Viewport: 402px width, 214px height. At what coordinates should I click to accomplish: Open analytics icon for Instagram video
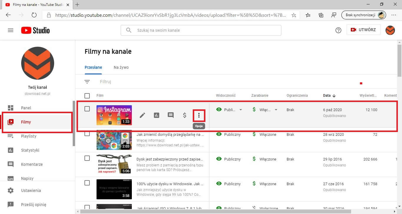pos(157,115)
